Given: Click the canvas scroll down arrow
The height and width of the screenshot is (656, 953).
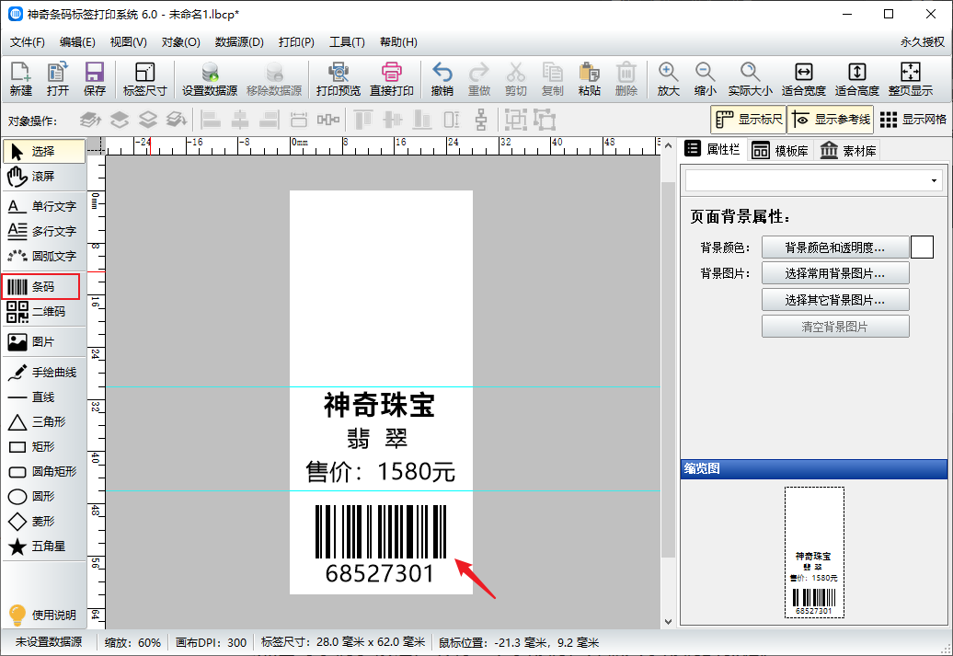Looking at the screenshot, I should coord(668,621).
